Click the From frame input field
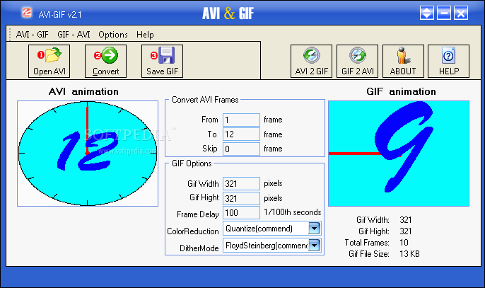Image resolution: width=485 pixels, height=288 pixels. tap(241, 120)
